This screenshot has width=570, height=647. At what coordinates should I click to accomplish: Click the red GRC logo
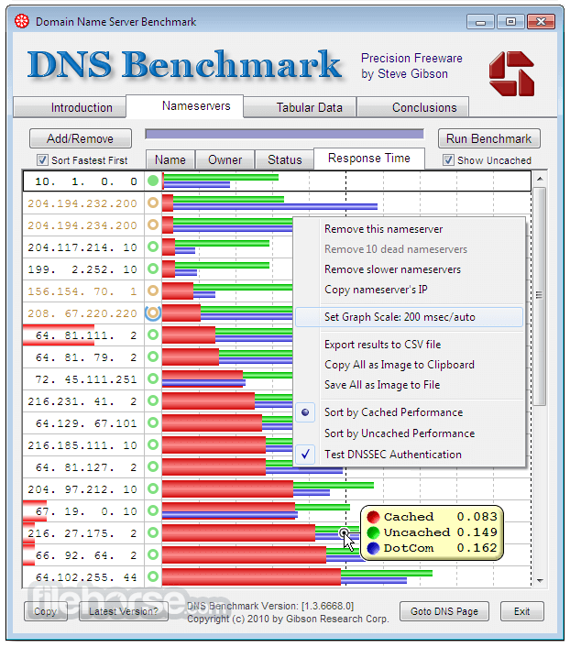pos(511,74)
